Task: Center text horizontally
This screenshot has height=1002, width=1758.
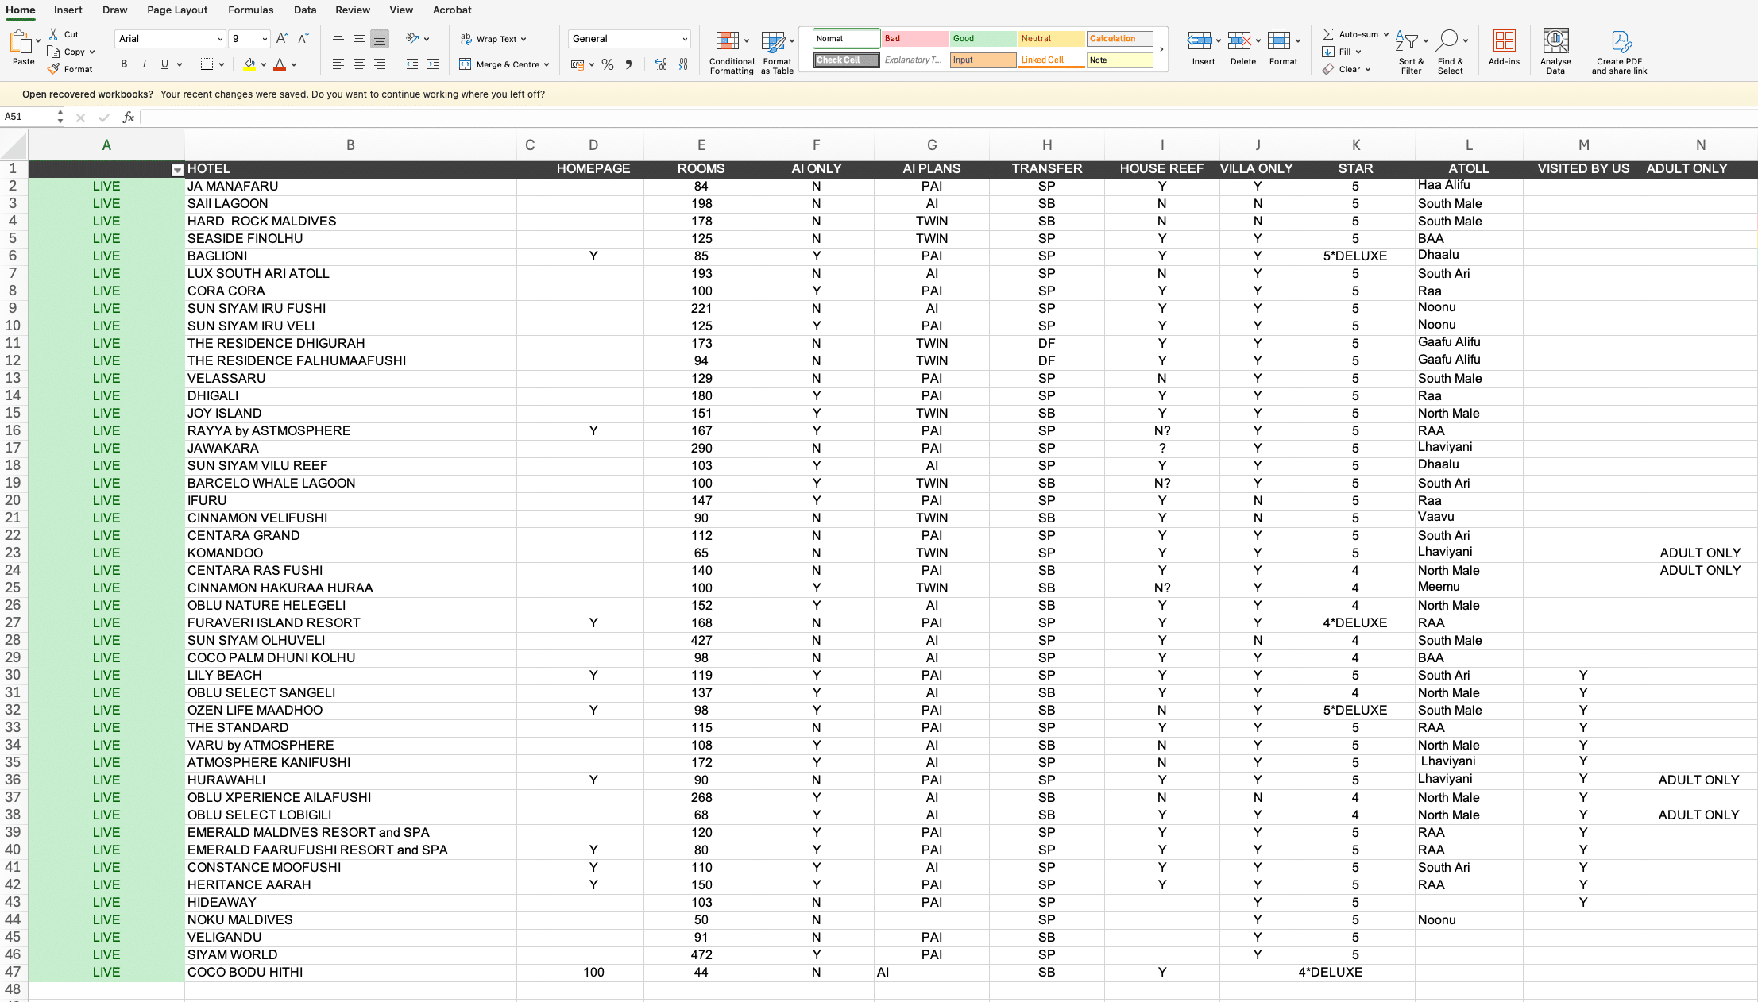Action: 359,64
